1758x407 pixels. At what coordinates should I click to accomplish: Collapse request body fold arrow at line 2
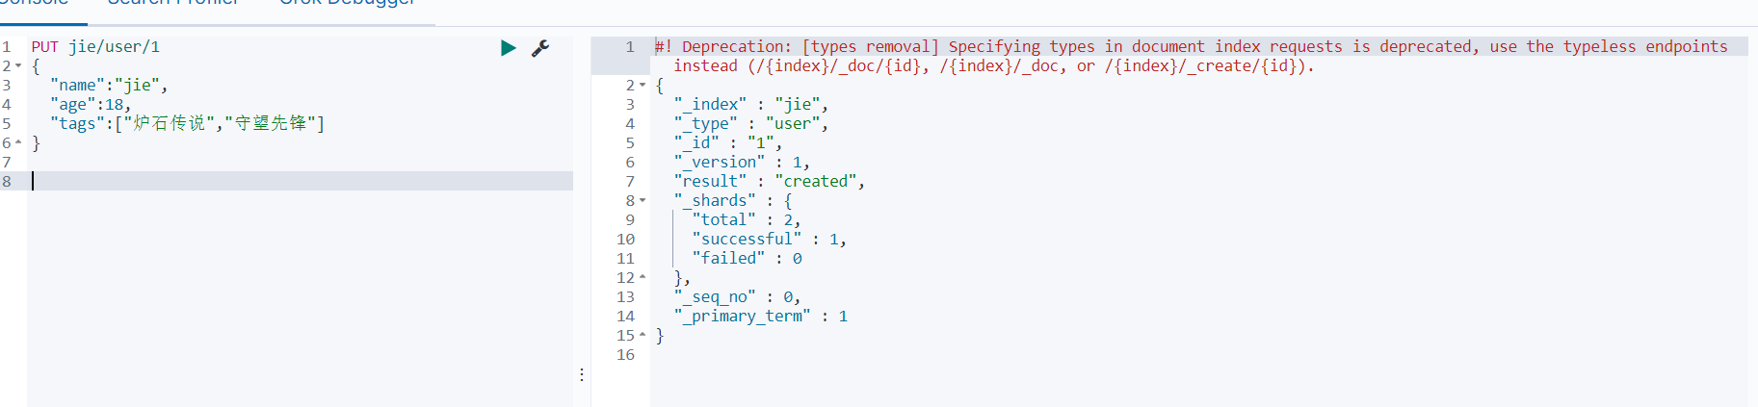click(x=18, y=65)
